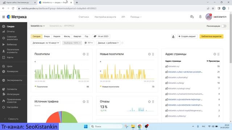The image size is (232, 130).
Task: Click the export dashboard icon
Action: click(173, 36)
